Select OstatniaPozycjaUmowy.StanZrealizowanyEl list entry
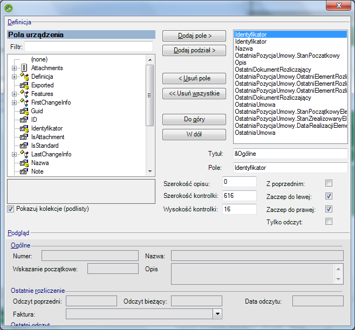The width and height of the screenshot is (355, 330). click(291, 119)
